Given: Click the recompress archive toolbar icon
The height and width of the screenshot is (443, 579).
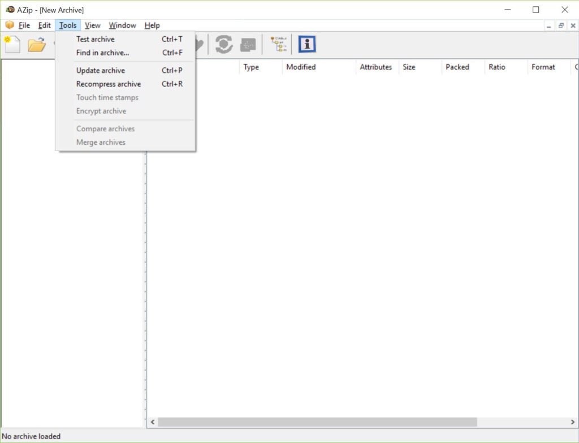Looking at the screenshot, I should [248, 45].
